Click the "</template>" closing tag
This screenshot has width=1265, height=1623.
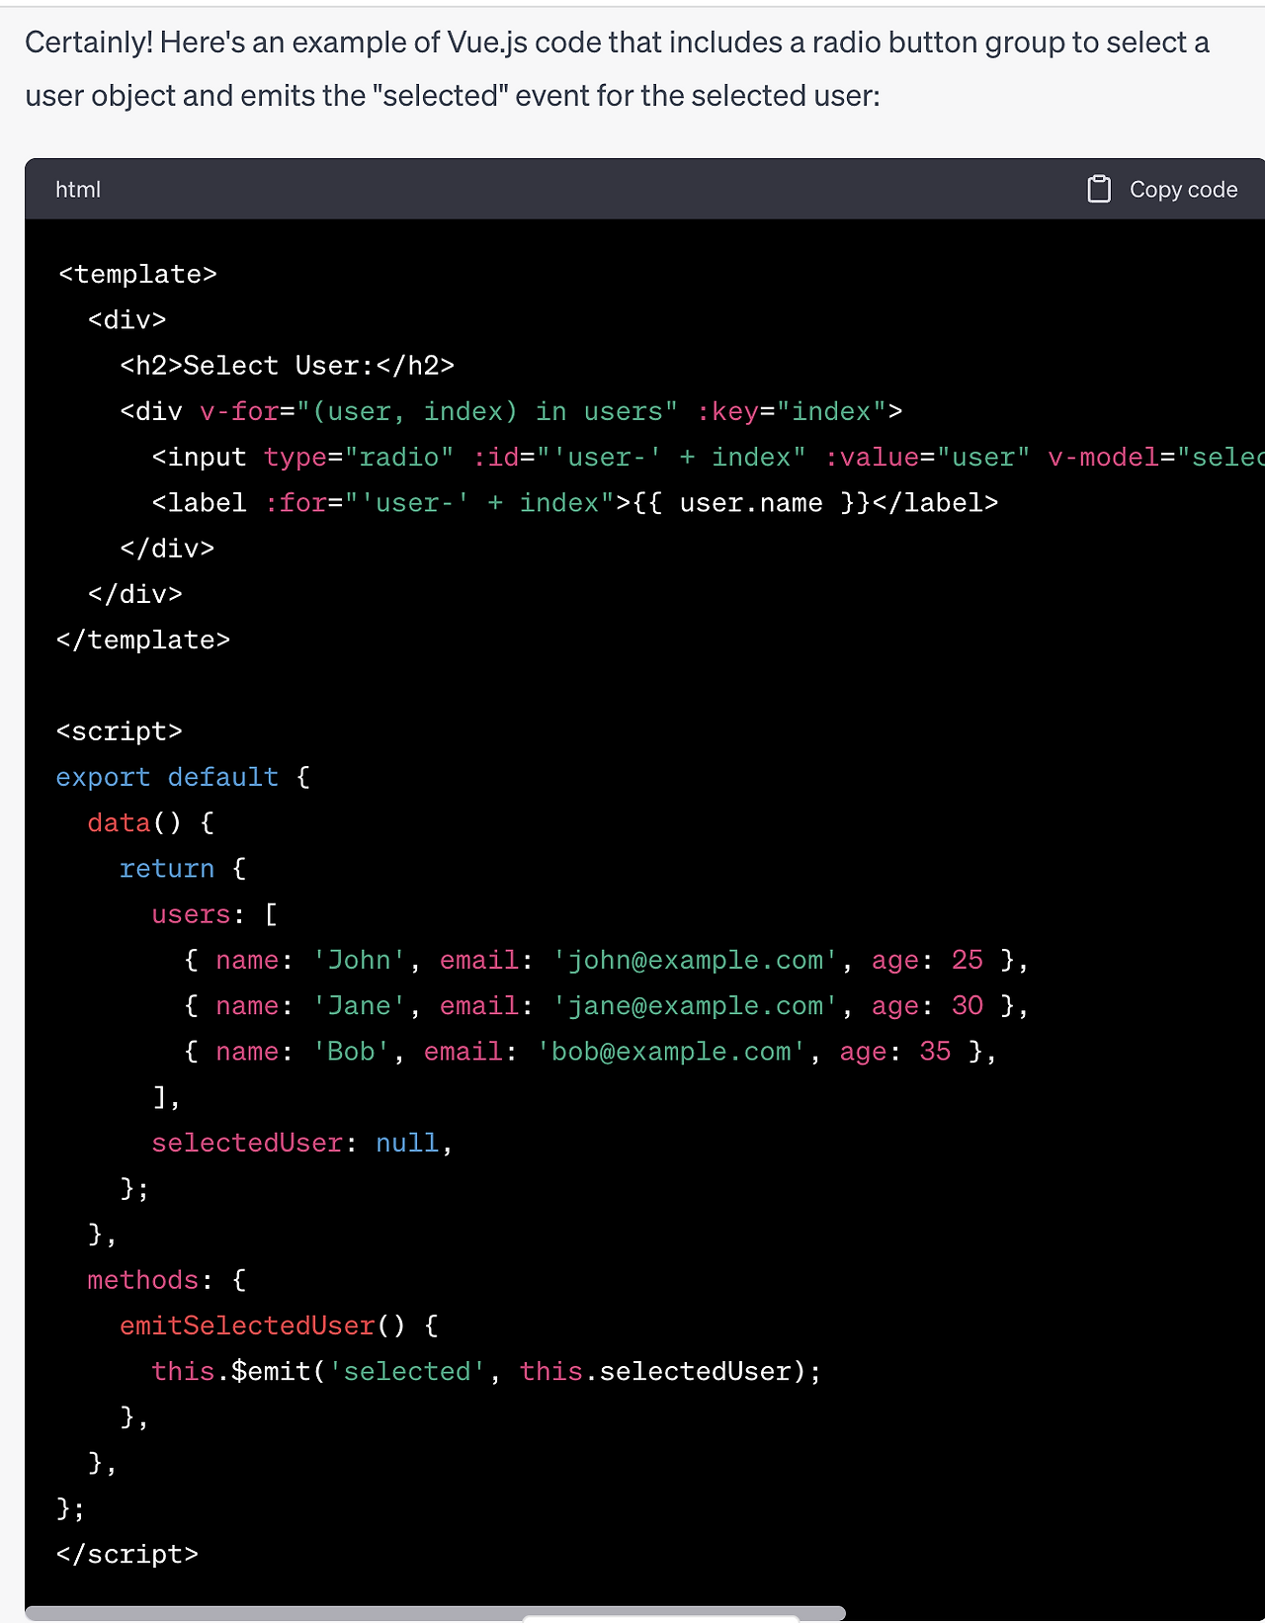tap(143, 640)
